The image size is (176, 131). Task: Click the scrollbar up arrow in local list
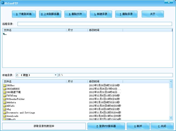(x=171, y=82)
